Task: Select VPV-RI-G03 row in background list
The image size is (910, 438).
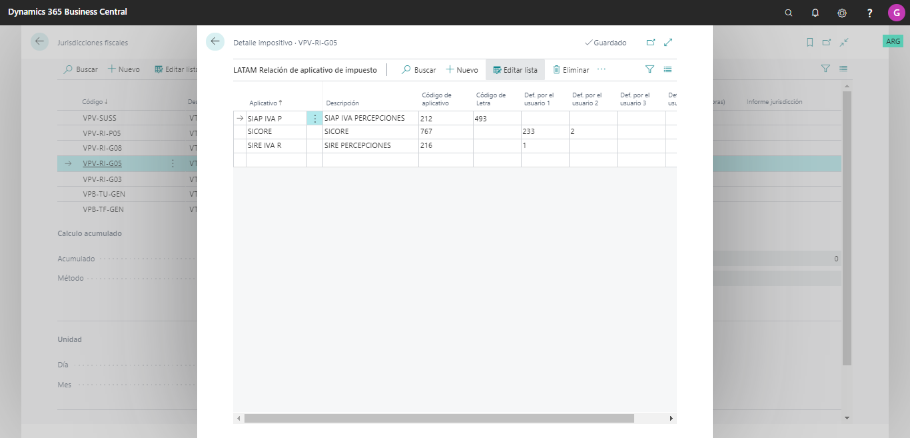Action: (102, 179)
